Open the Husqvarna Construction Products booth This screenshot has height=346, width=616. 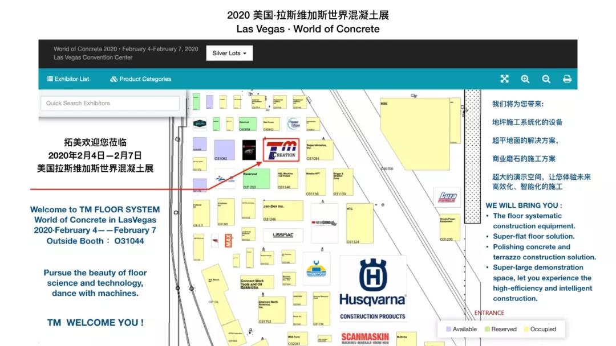coord(372,289)
